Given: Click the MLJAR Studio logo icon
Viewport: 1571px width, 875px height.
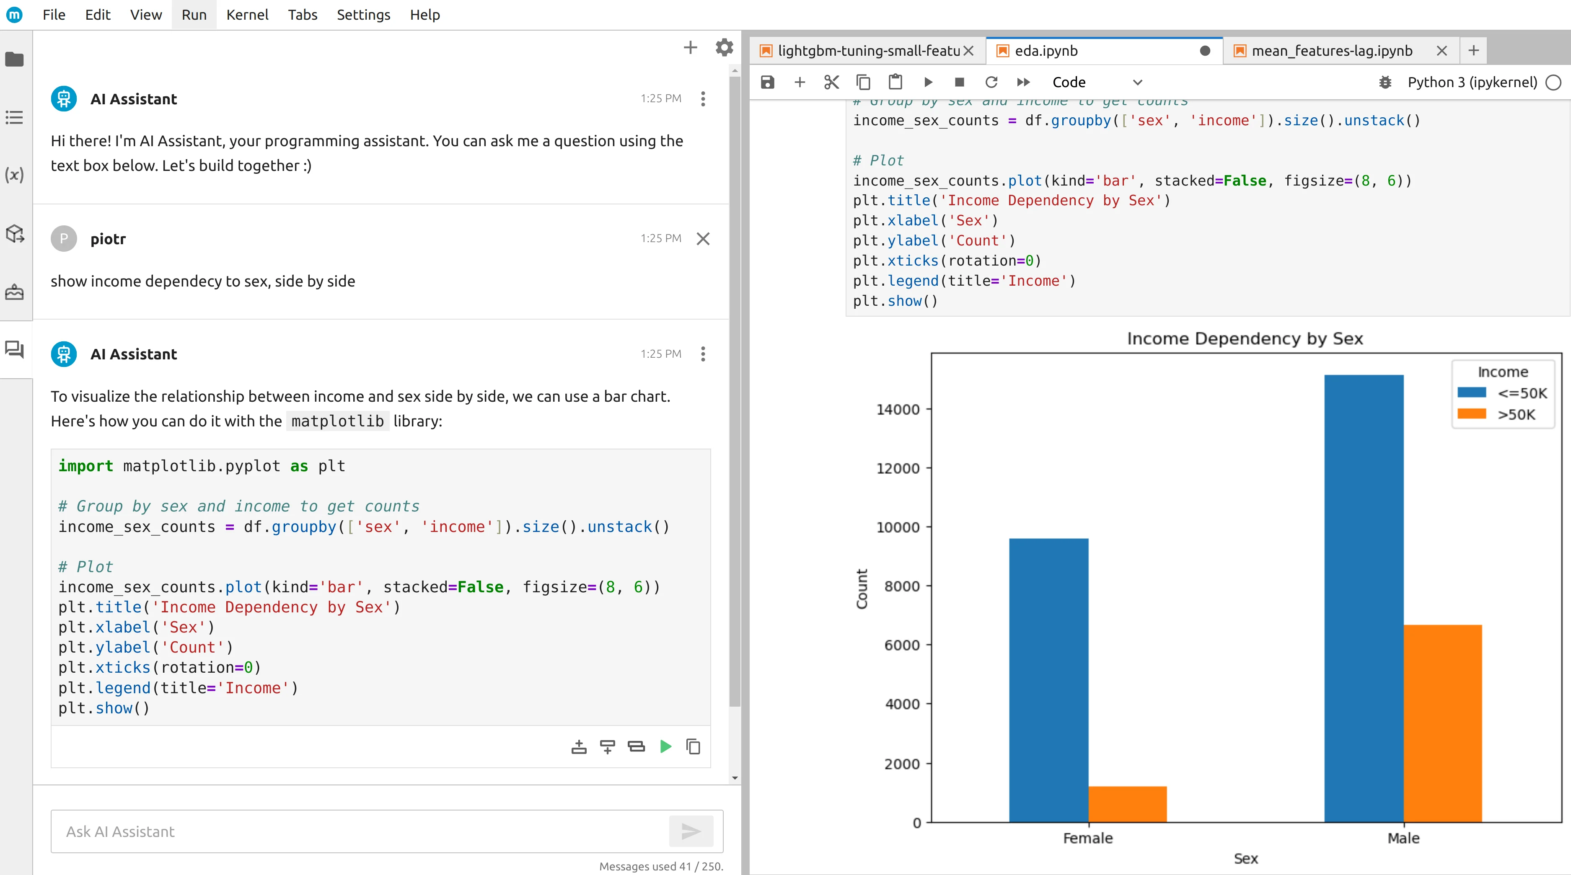Looking at the screenshot, I should coord(15,15).
